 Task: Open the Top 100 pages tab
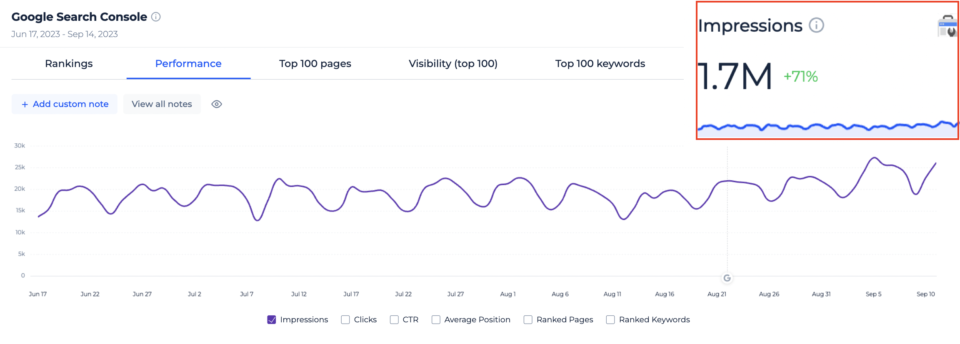(x=315, y=64)
